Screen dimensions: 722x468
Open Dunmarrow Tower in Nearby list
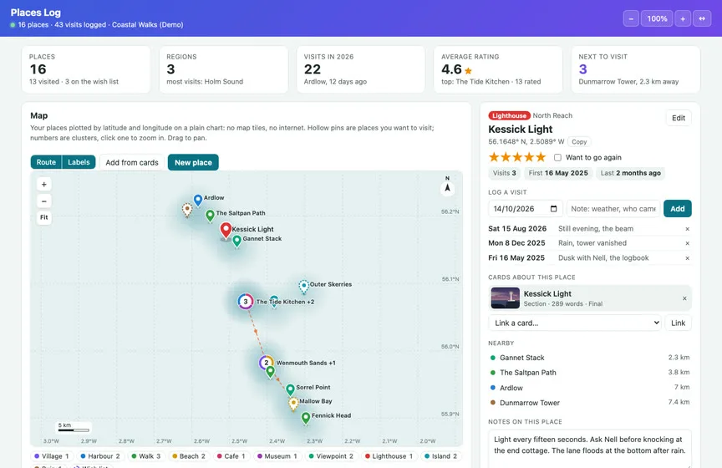click(x=590, y=403)
